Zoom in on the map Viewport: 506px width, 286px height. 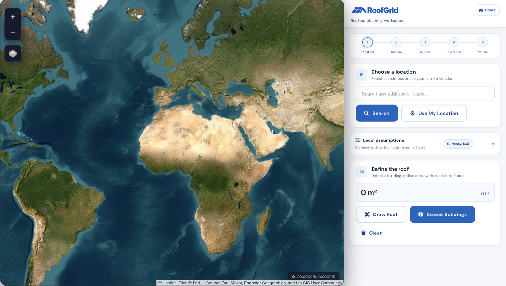click(x=13, y=17)
